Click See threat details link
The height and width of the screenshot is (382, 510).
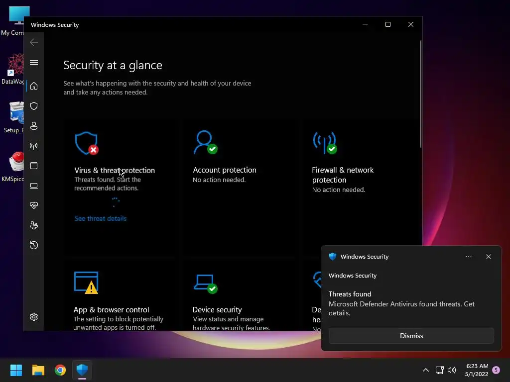(x=101, y=218)
